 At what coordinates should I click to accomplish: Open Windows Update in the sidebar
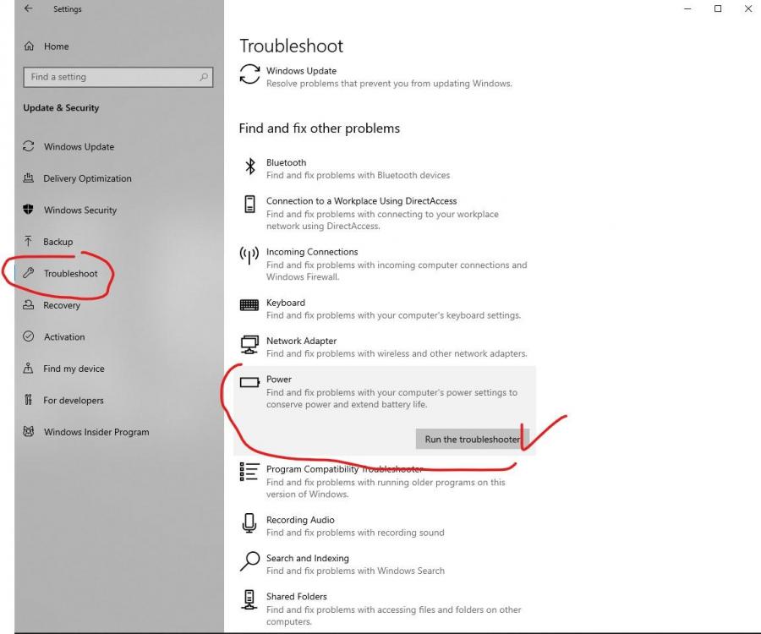(x=79, y=146)
